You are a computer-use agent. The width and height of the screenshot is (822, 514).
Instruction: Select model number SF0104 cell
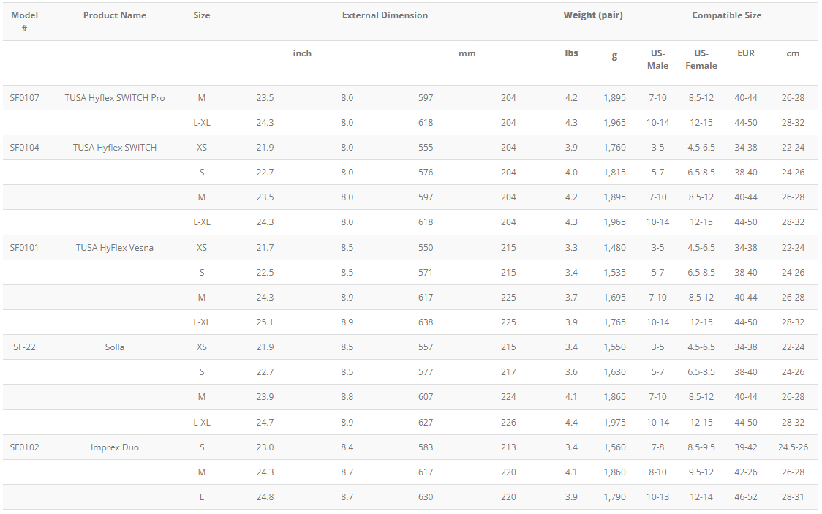point(24,148)
